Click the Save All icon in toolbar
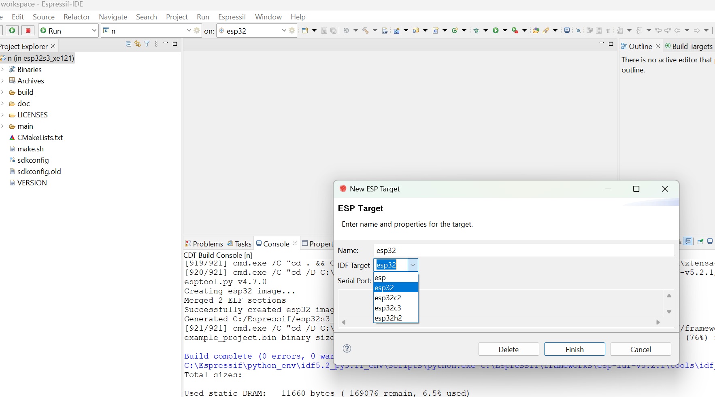715x397 pixels. click(333, 30)
